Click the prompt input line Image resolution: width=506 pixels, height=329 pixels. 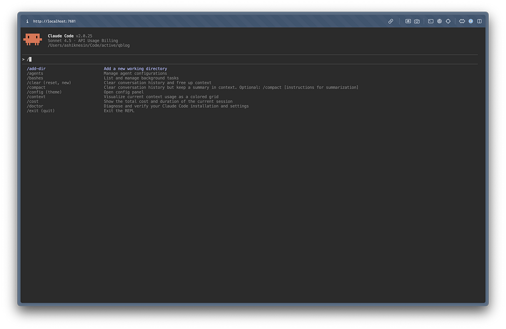249,59
